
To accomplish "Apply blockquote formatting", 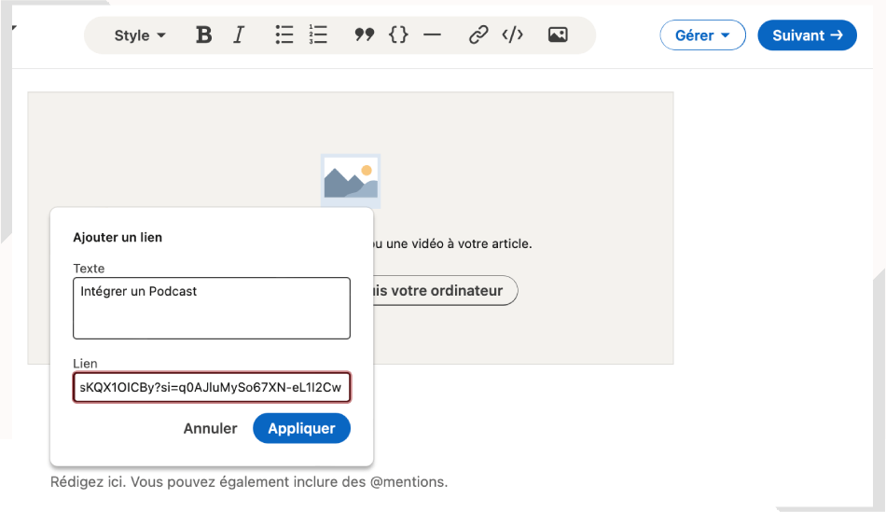I will click(364, 35).
